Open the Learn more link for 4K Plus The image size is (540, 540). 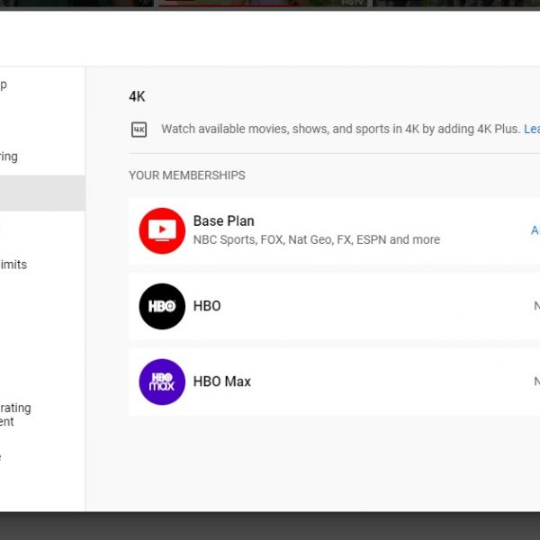pos(532,130)
